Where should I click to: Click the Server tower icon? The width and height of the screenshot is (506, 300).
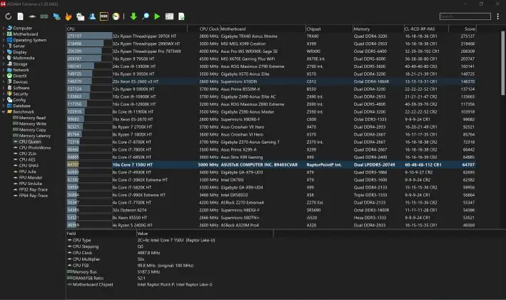10,46
